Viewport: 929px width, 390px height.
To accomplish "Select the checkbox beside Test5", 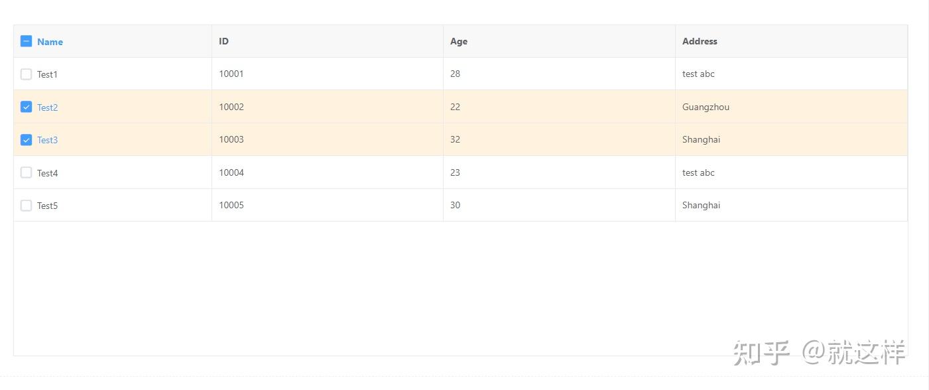I will coord(26,205).
